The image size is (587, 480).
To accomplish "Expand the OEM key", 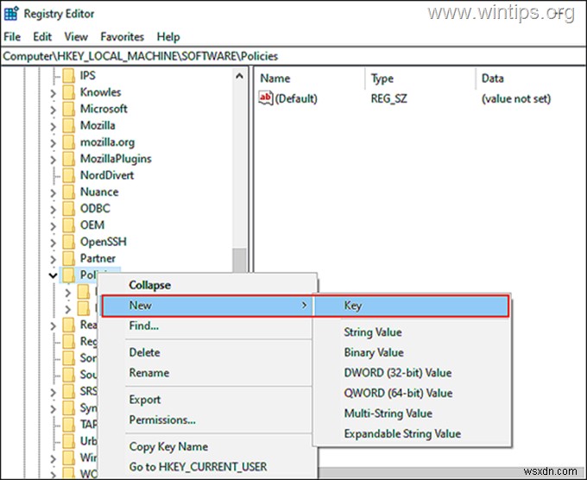I will (x=54, y=226).
